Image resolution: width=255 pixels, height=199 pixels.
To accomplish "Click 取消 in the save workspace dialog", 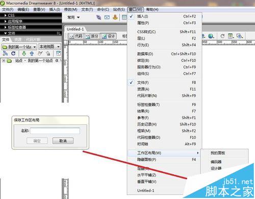I will 63,141.
